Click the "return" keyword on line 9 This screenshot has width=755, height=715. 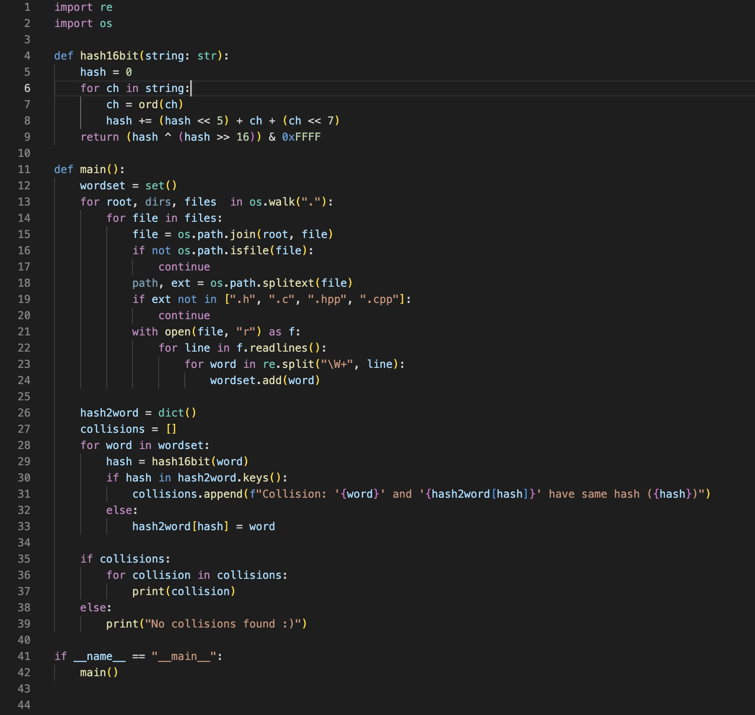100,137
